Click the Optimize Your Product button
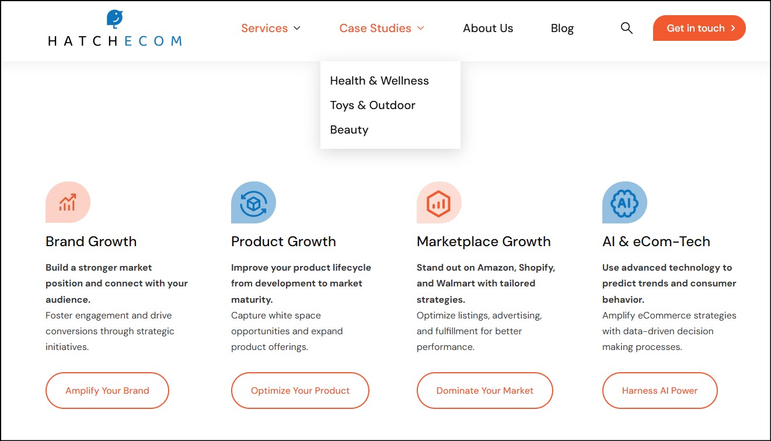The height and width of the screenshot is (441, 771). click(300, 390)
